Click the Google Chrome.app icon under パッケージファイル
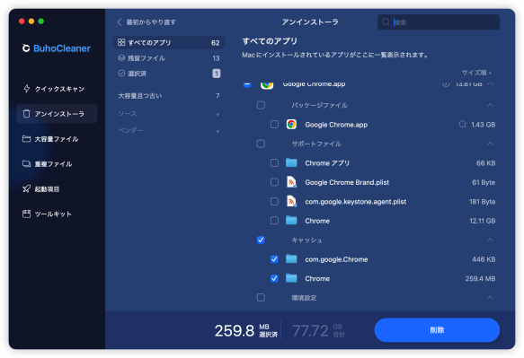Image resolution: width=524 pixels, height=358 pixels. pyautogui.click(x=291, y=125)
